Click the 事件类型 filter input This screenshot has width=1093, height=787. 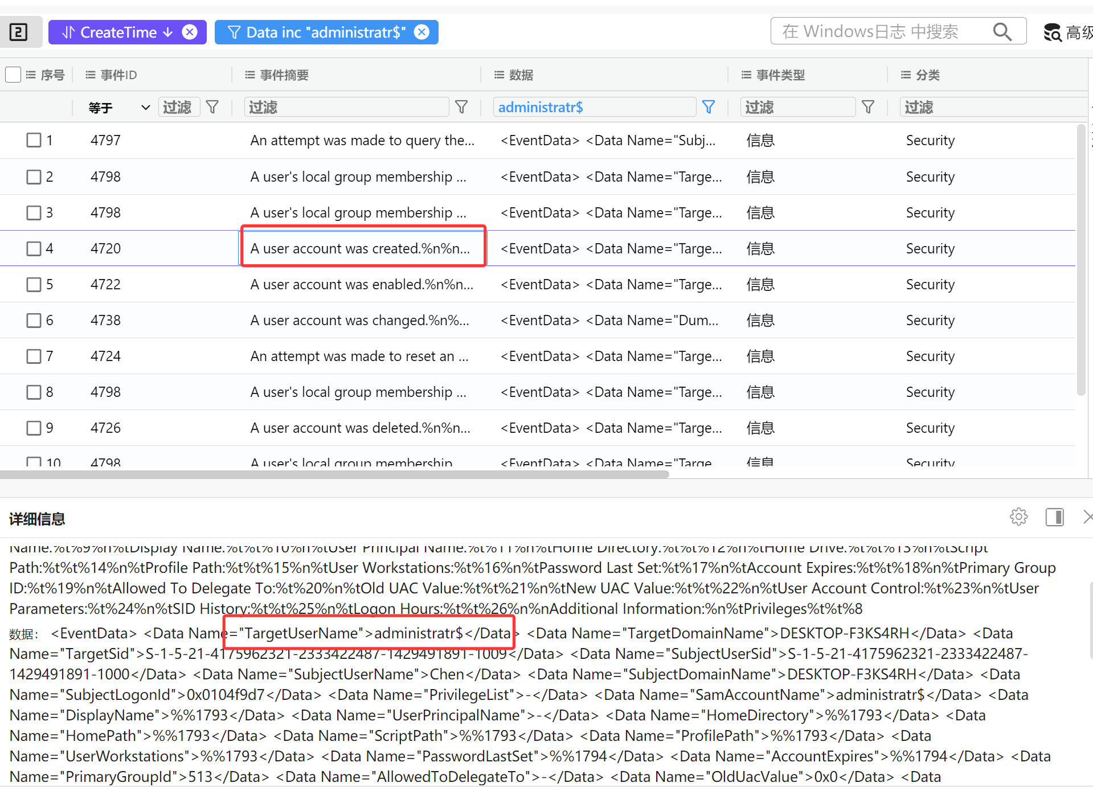pyautogui.click(x=798, y=107)
